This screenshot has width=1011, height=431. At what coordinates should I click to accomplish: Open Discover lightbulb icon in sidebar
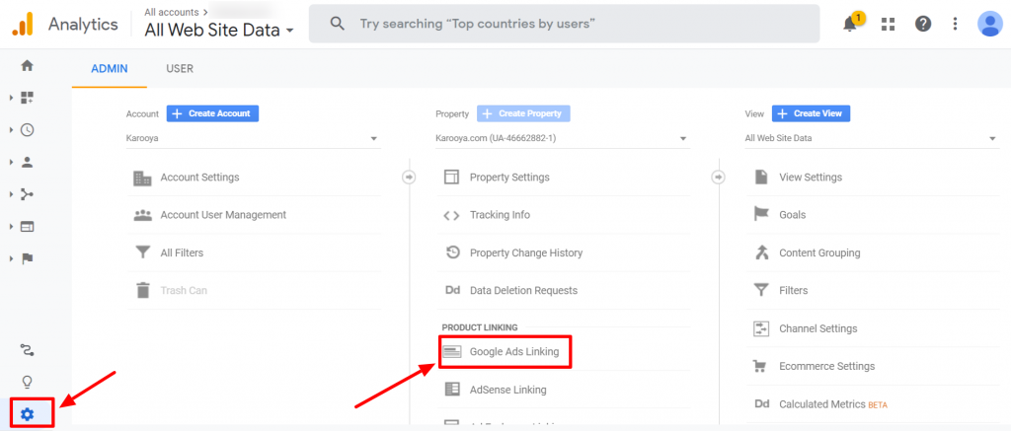click(x=27, y=382)
